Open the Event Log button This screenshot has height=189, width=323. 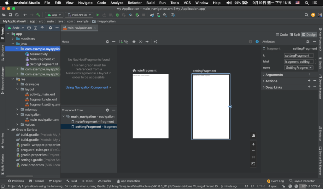[x=275, y=181]
